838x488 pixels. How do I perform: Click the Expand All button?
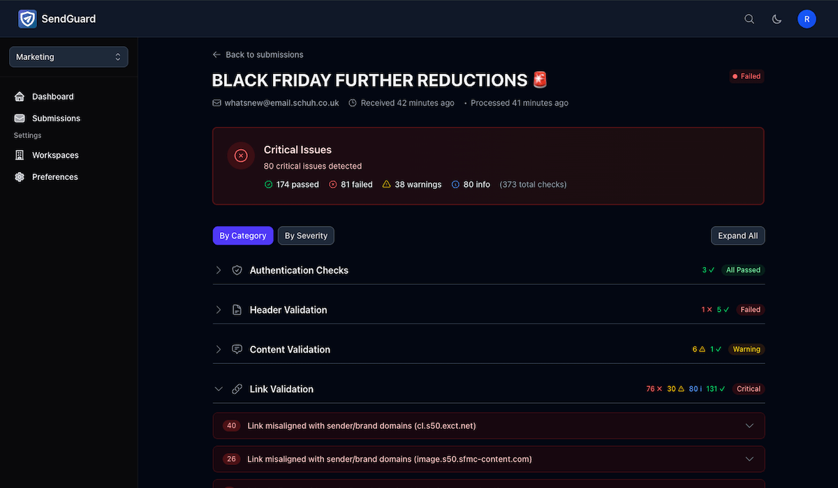737,236
